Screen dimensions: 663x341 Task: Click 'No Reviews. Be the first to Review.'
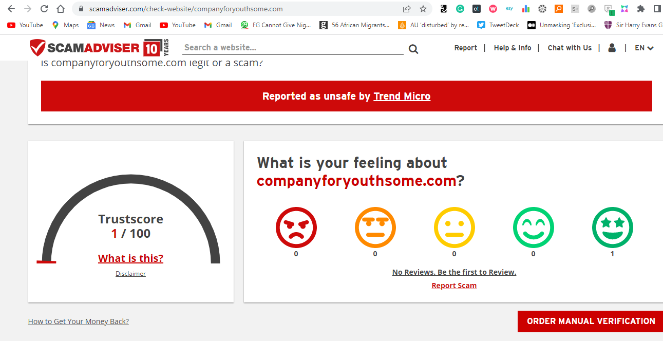(454, 272)
